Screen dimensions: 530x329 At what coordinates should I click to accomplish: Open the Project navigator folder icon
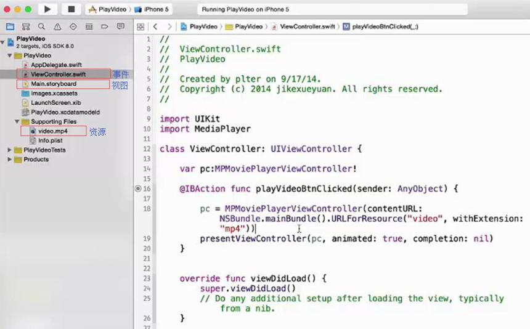pos(10,26)
